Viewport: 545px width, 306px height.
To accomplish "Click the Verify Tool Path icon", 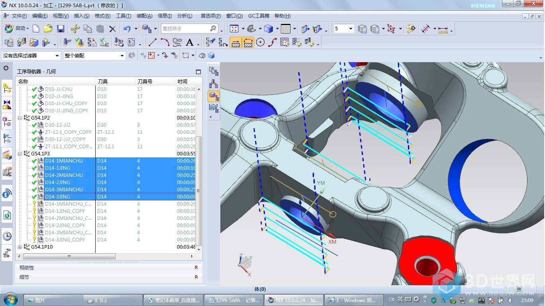I will pos(80,42).
